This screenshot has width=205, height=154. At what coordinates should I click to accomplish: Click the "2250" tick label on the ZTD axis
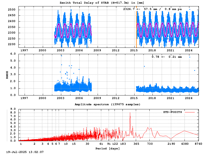(12, 39)
